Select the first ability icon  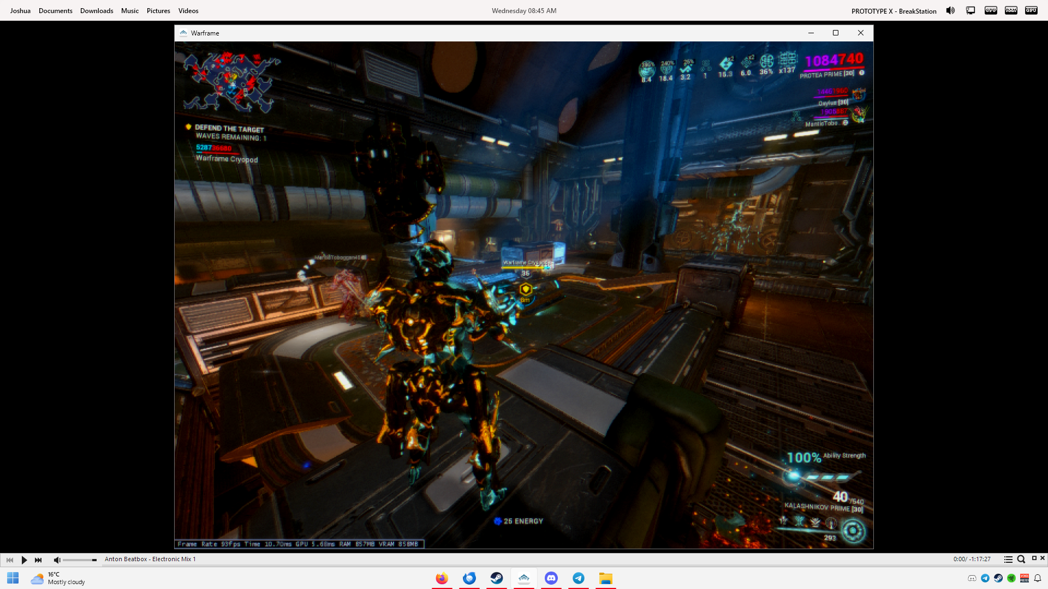(783, 521)
